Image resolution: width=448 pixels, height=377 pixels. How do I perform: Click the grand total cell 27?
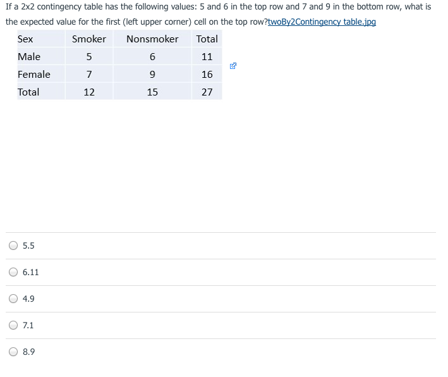(207, 92)
